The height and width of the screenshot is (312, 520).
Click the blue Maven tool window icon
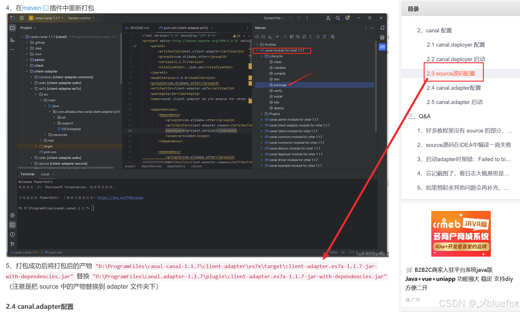pyautogui.click(x=382, y=47)
